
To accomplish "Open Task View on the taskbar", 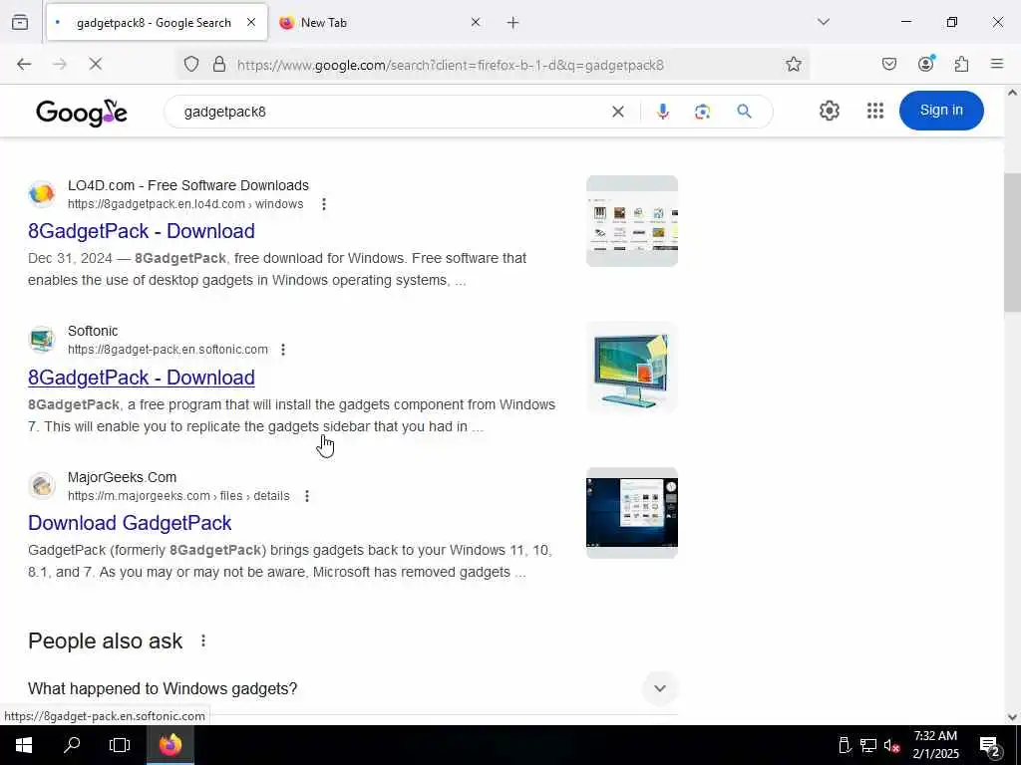I will (x=120, y=745).
